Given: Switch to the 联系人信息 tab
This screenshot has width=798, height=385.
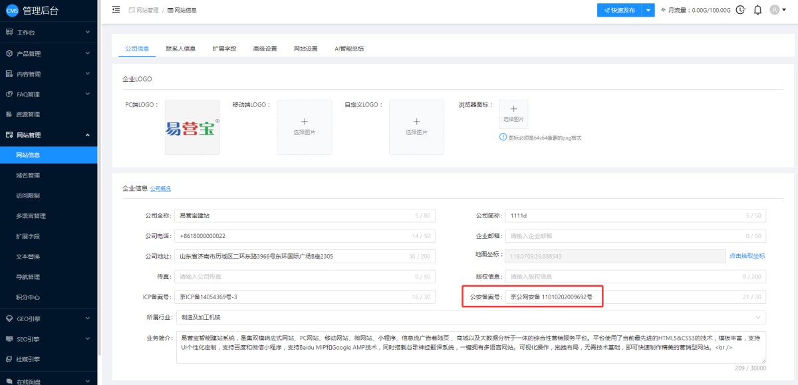Looking at the screenshot, I should (180, 49).
